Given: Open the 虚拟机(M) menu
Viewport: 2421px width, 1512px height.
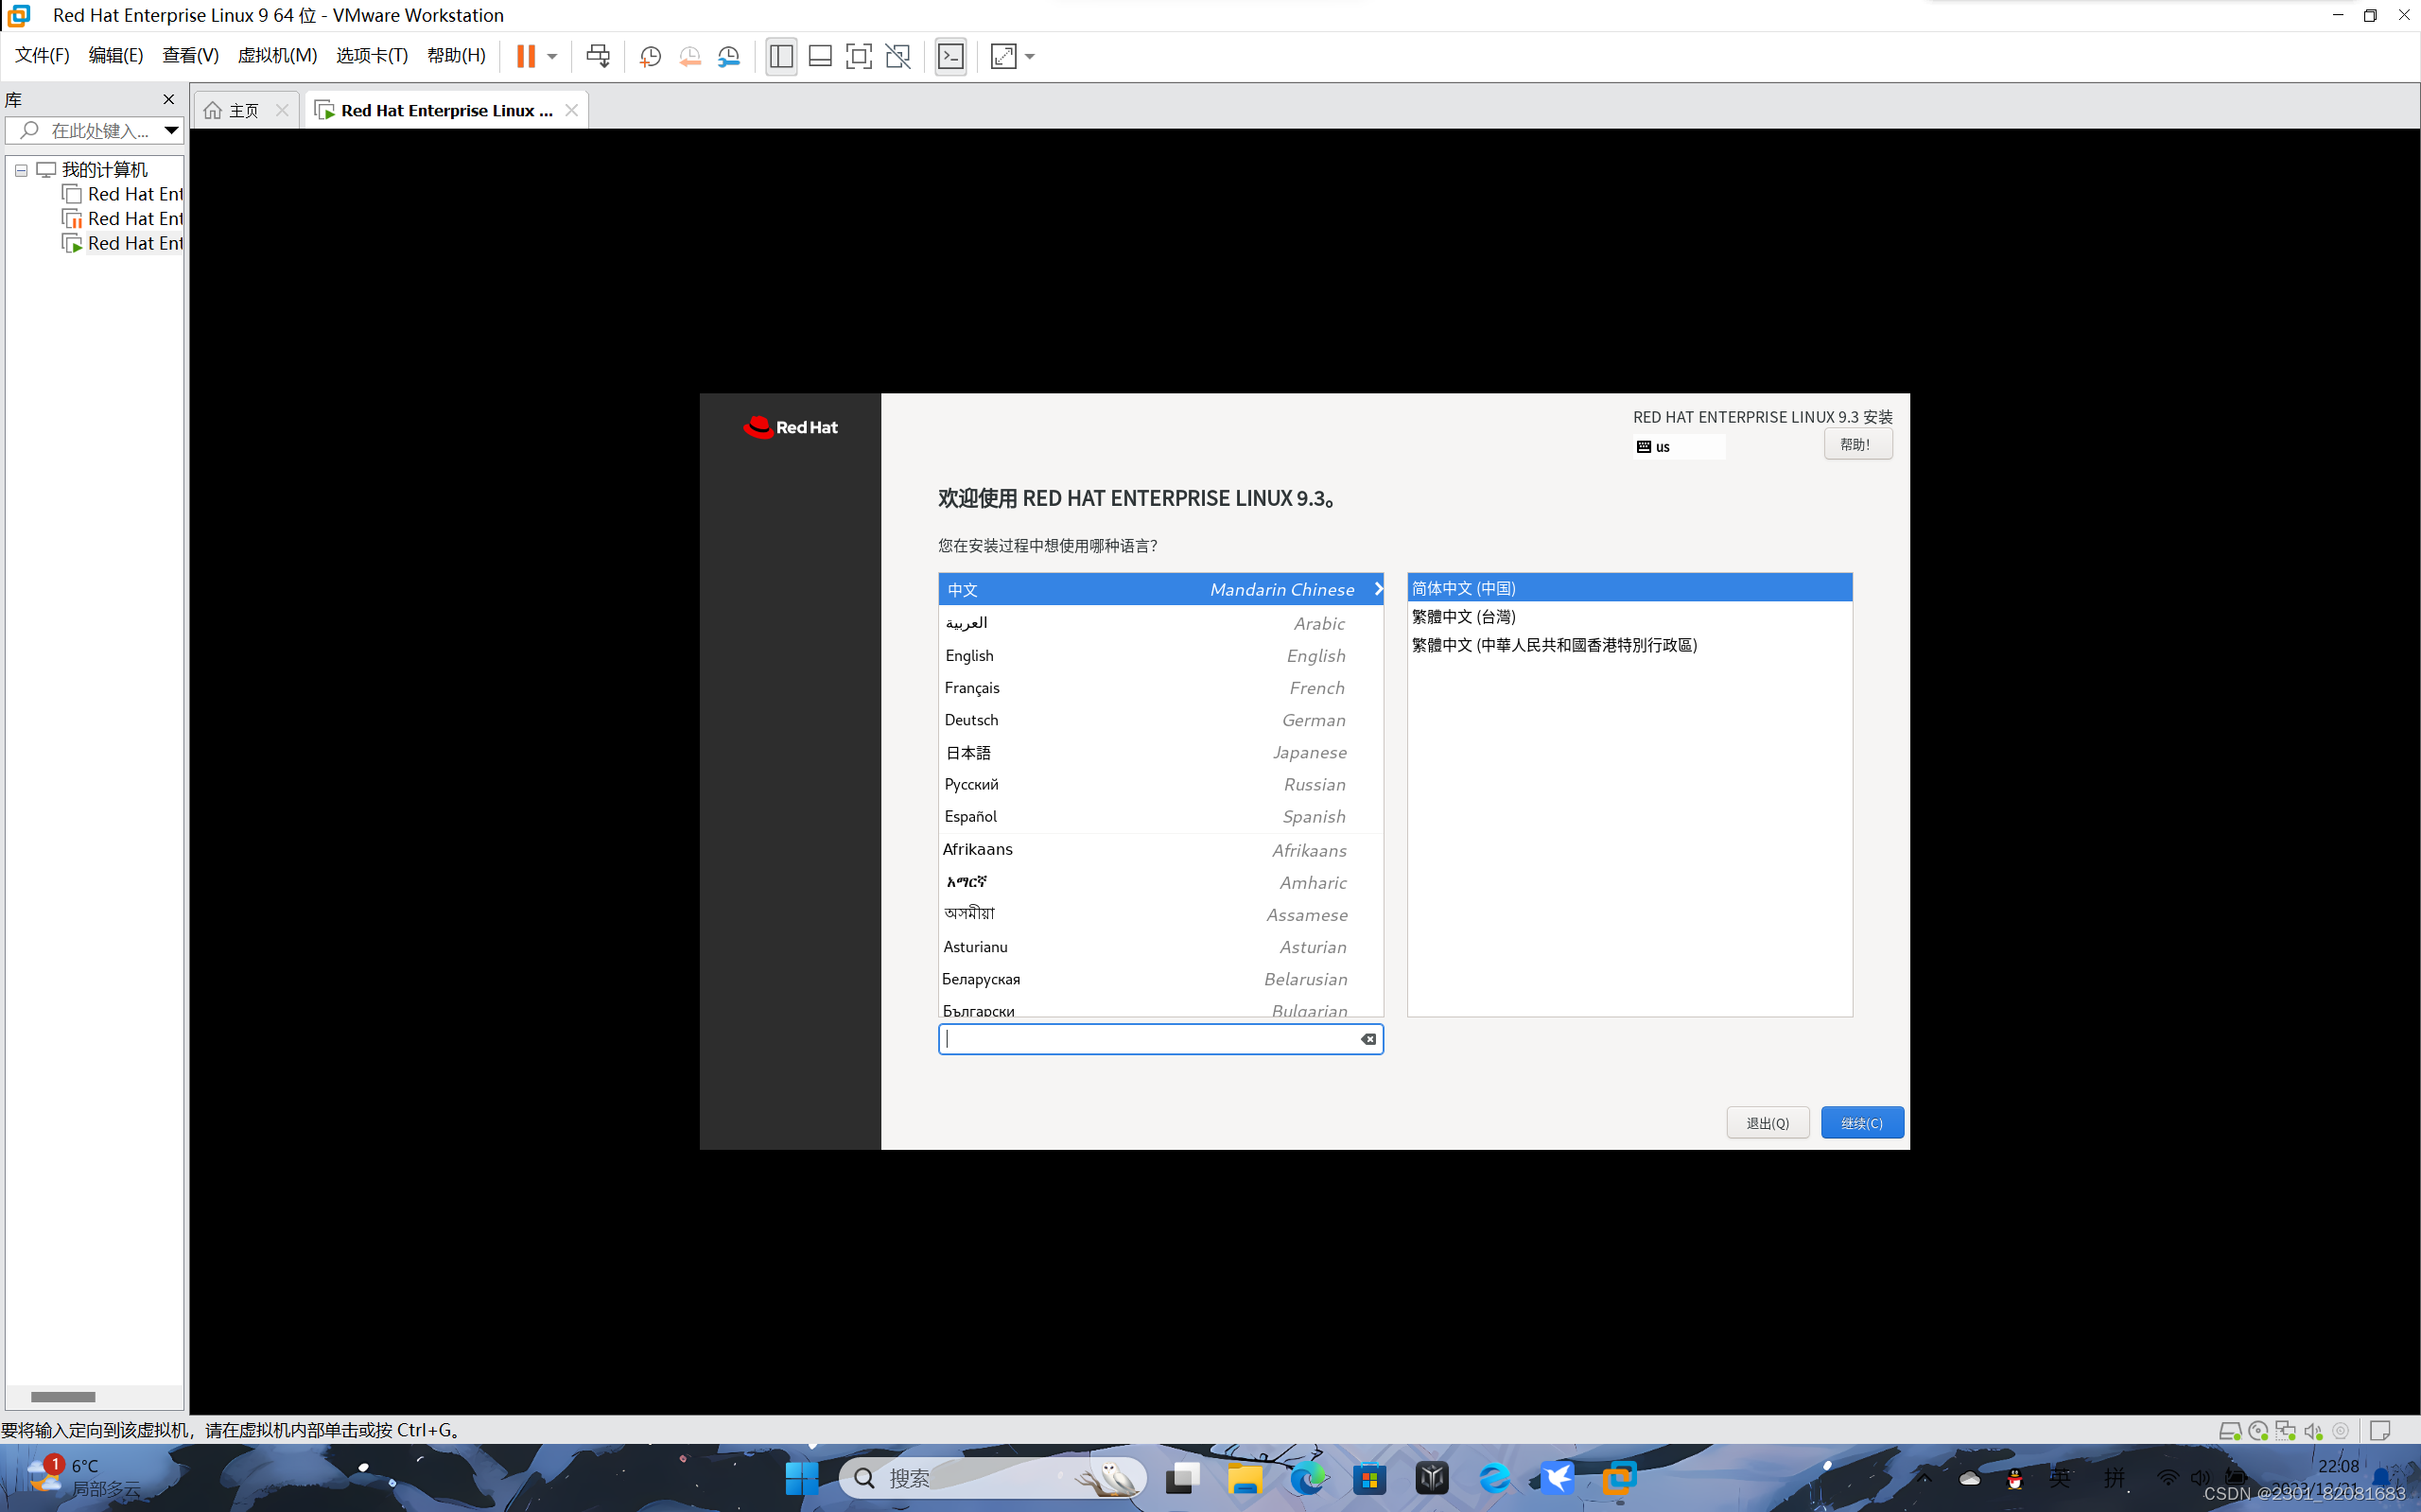Looking at the screenshot, I should pyautogui.click(x=277, y=56).
